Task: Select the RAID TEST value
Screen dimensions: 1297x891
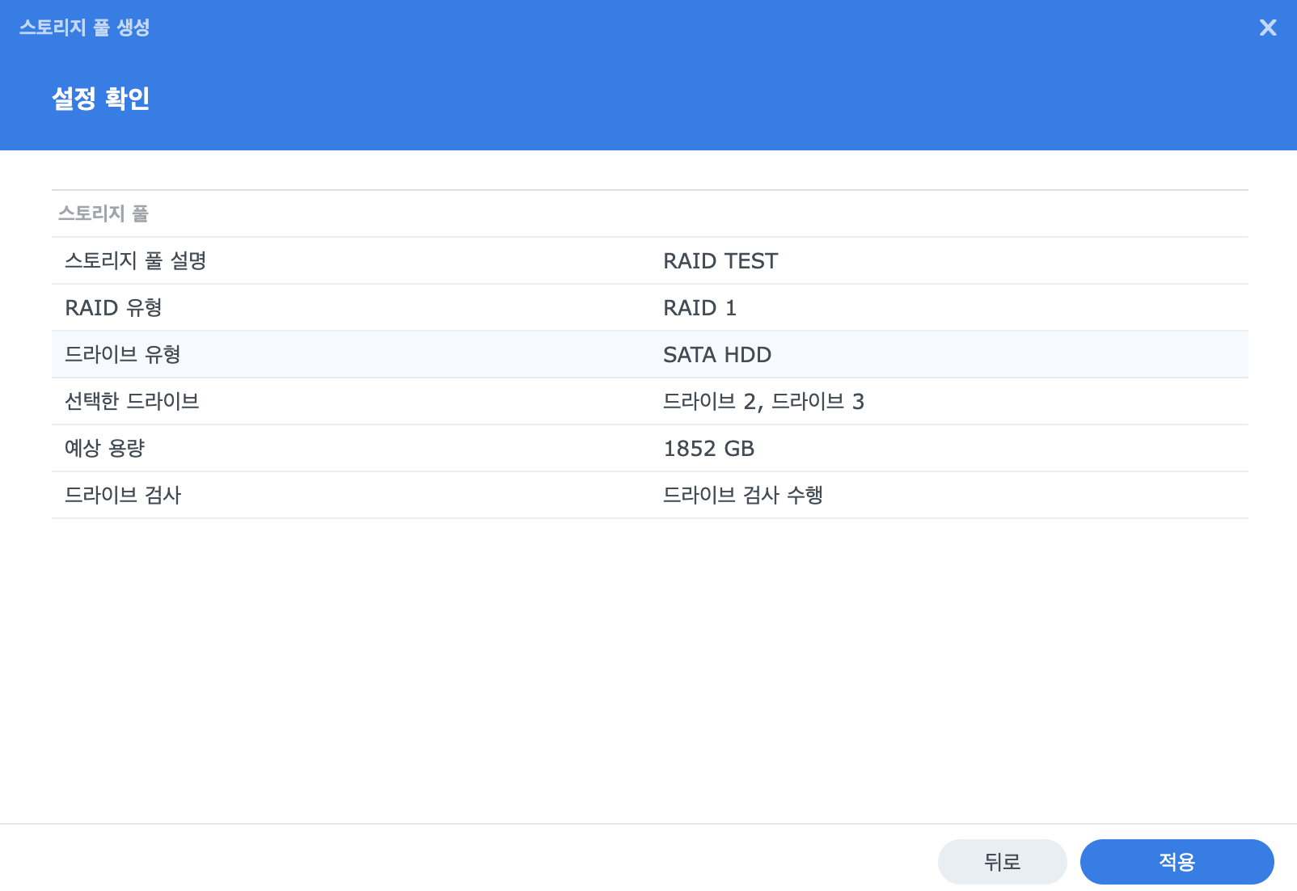Action: (720, 261)
